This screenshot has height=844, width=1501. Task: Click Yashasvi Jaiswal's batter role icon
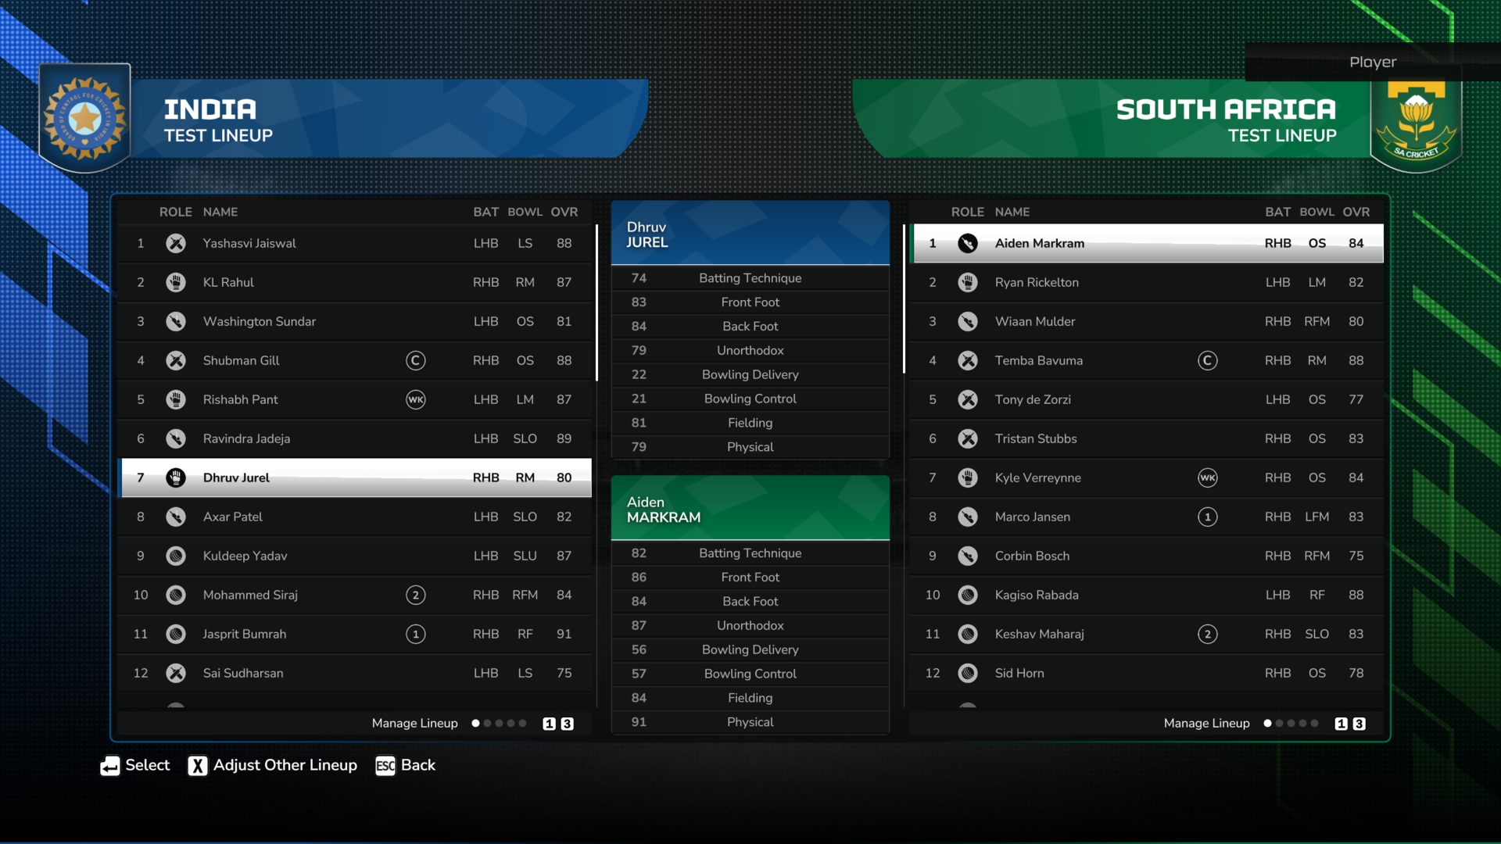click(176, 243)
